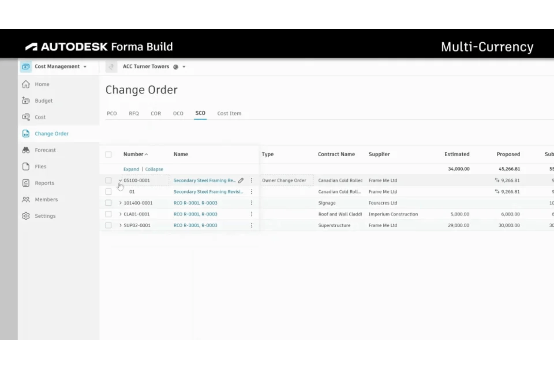Screen dimensions: 554x369
Task: Click the 29,000.00 estimated value
Action: point(459,225)
